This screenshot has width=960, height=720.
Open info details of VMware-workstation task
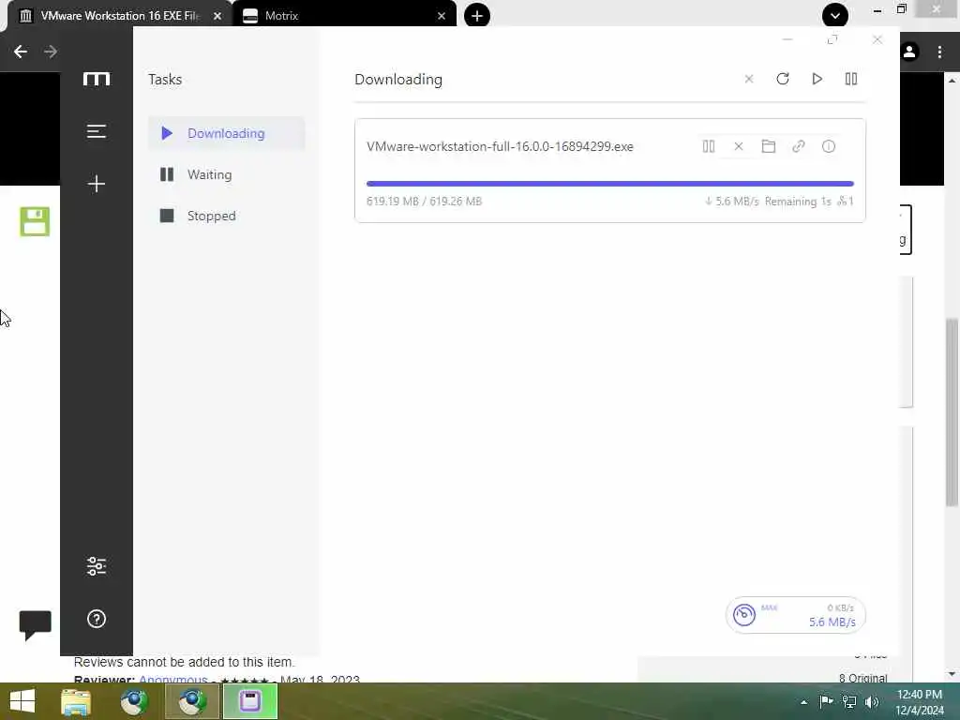[x=829, y=146]
